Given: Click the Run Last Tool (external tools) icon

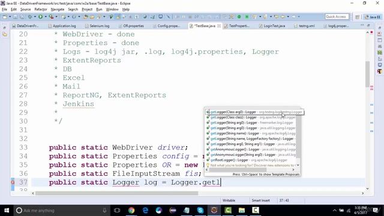Looking at the screenshot, I should (x=51, y=17).
